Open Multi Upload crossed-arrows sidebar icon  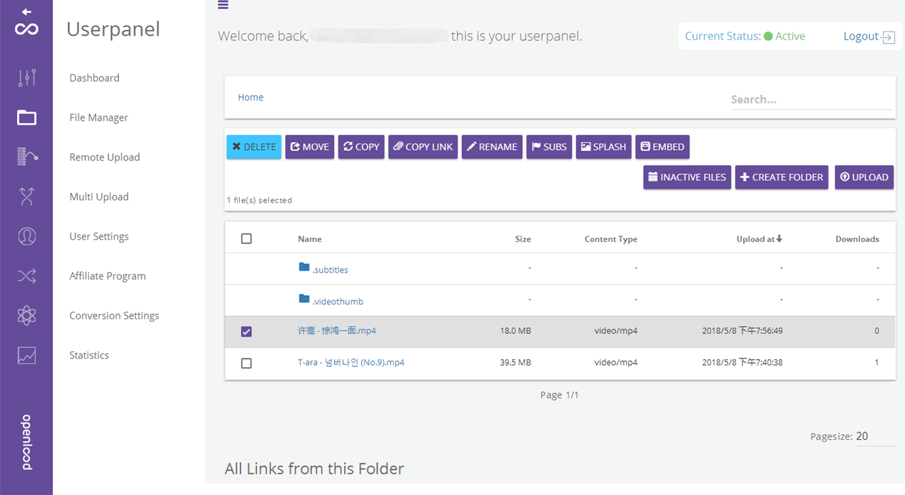[x=26, y=197]
